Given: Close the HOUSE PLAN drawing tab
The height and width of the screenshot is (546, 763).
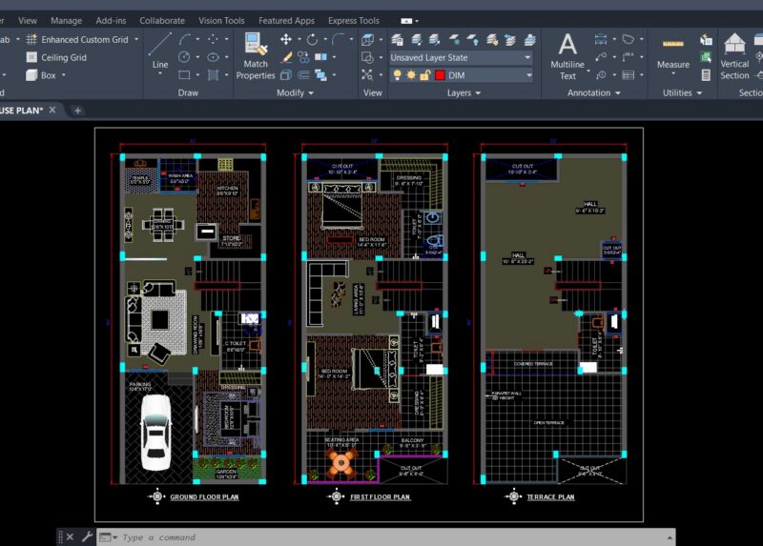Looking at the screenshot, I should (52, 110).
